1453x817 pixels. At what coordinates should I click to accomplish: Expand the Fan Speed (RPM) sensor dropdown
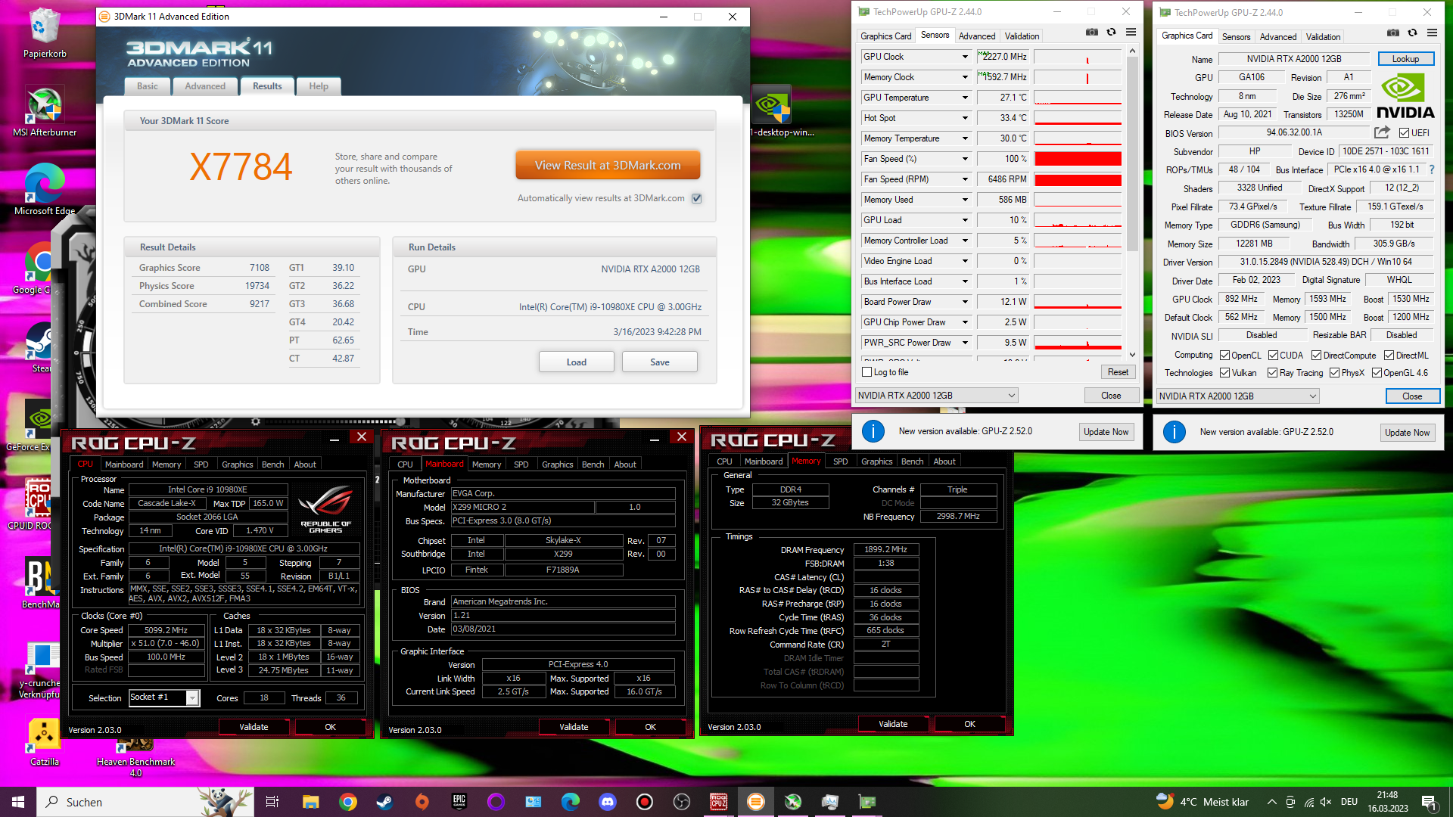click(x=965, y=179)
